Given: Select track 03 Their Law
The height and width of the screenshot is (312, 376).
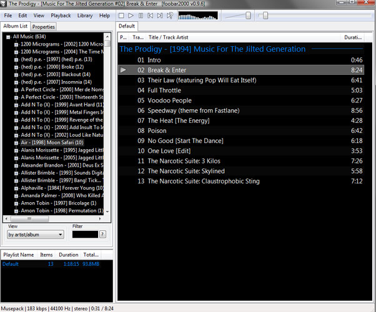Looking at the screenshot, I should coord(240,80).
